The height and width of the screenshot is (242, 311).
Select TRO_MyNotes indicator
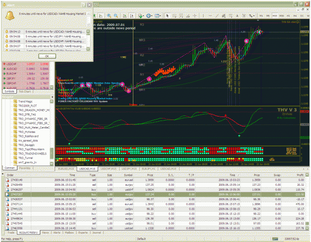coord(26,132)
